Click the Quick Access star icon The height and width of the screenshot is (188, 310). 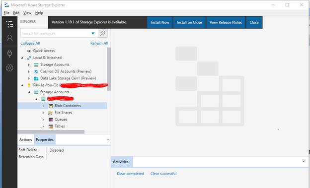point(29,51)
